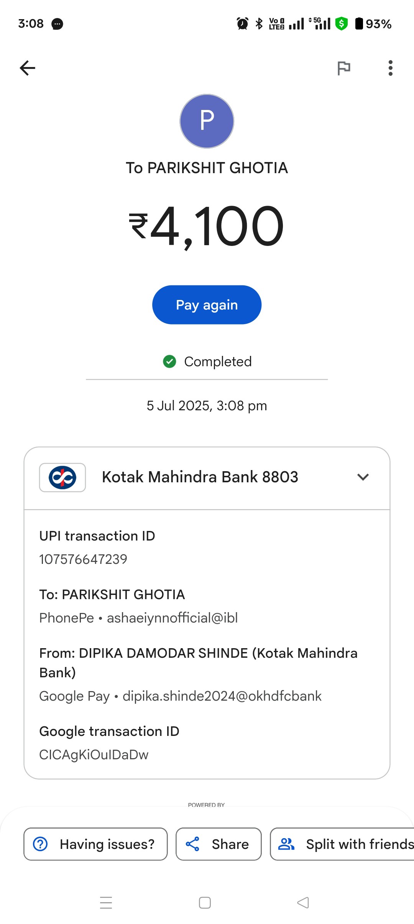Tap the people group icon
Viewport: 414px width, 924px height.
pyautogui.click(x=286, y=844)
